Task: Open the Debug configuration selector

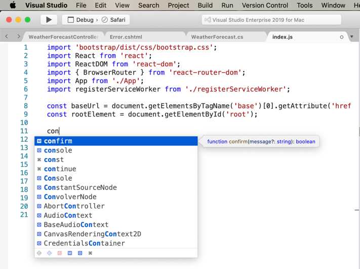Action: (x=81, y=20)
